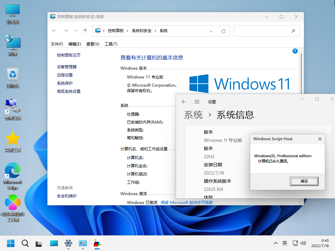Click the 2022/7/18 install date value
The width and height of the screenshot is (335, 251).
click(214, 173)
